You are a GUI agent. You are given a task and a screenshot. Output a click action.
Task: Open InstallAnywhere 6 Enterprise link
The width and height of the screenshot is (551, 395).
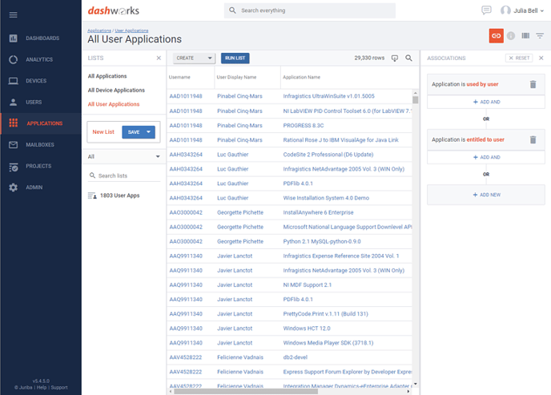318,212
